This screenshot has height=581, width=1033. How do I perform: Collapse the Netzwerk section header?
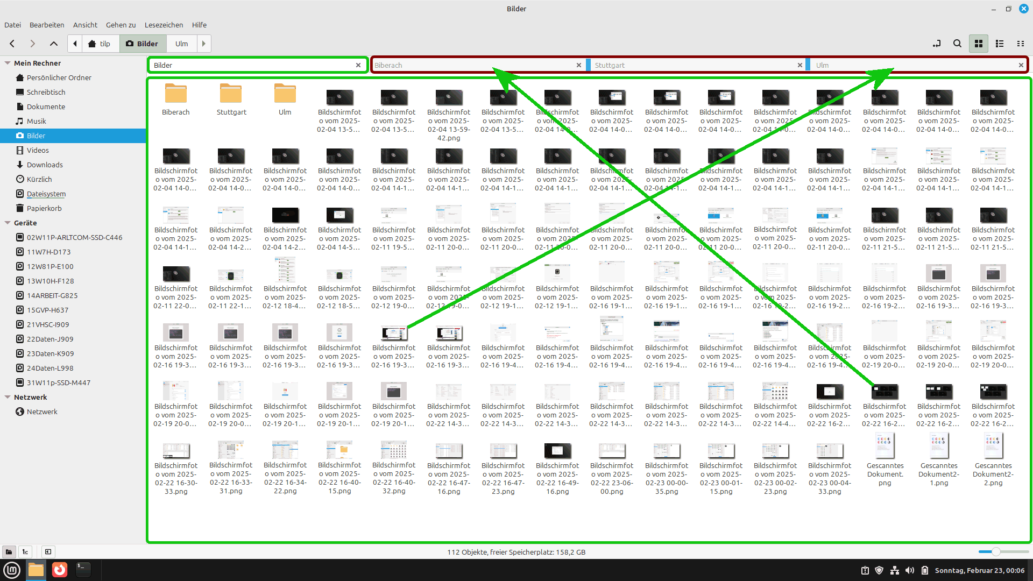[8, 397]
